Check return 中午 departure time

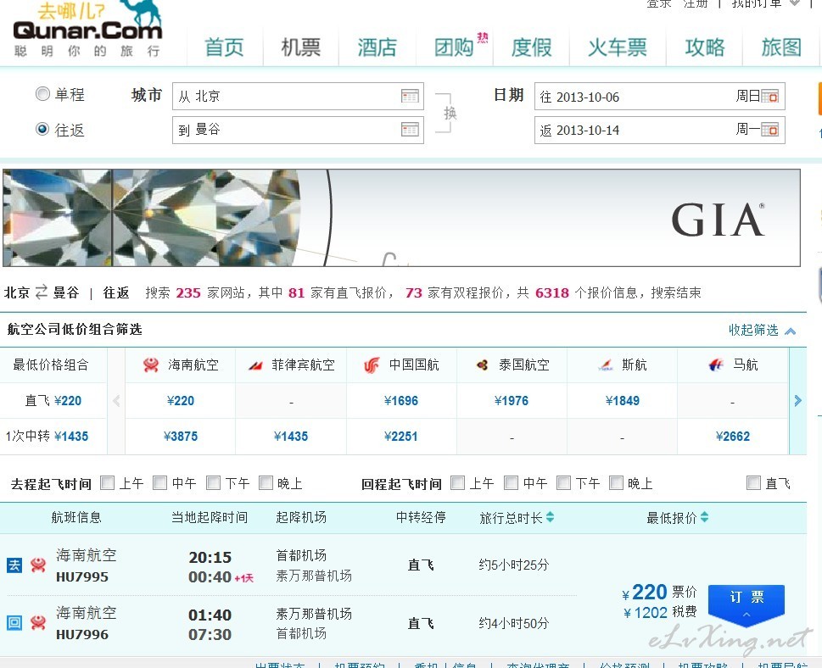(512, 482)
